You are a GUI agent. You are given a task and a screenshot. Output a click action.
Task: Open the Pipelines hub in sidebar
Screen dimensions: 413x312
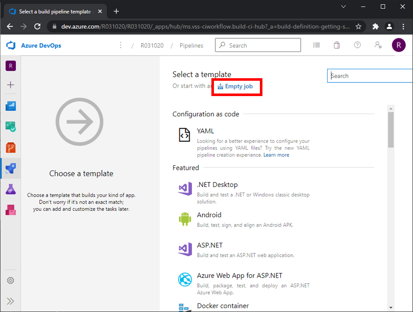11,168
